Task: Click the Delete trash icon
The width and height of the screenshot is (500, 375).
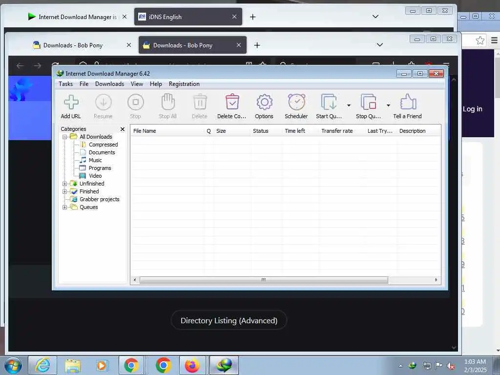Action: (200, 103)
